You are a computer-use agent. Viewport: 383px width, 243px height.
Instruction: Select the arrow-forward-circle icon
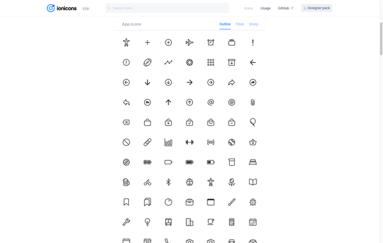[211, 82]
